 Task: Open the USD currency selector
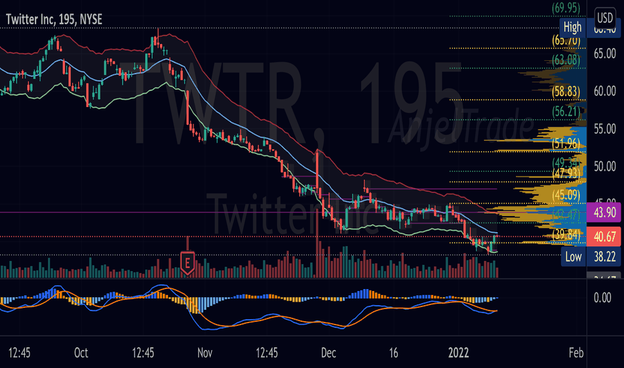point(605,18)
